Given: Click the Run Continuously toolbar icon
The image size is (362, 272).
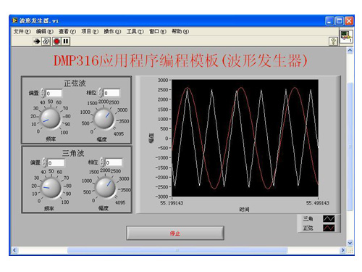Looking at the screenshot, I should click(x=46, y=41).
